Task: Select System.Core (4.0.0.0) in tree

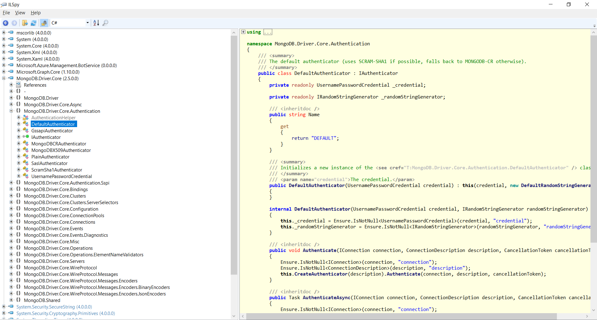Action: click(38, 46)
